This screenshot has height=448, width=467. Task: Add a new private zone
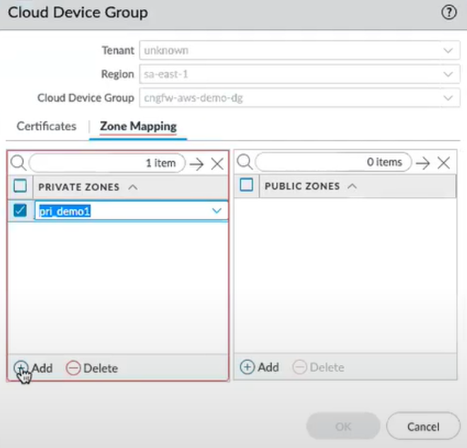(34, 368)
